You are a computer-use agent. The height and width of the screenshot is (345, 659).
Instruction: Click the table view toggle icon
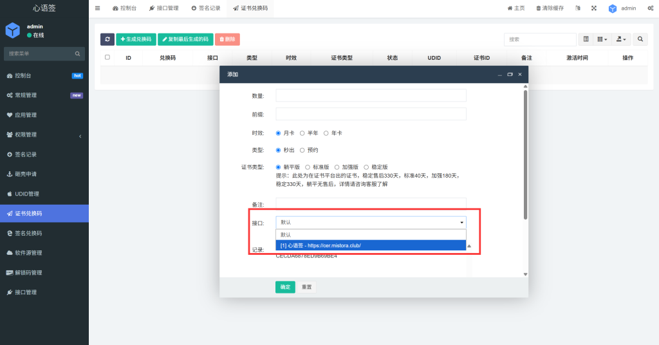pos(586,39)
